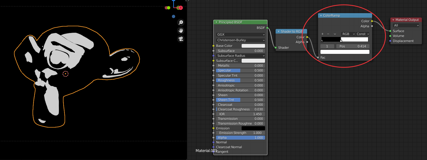This screenshot has width=427, height=160.
Task: Click the BSDF output socket
Action: tap(267, 28)
